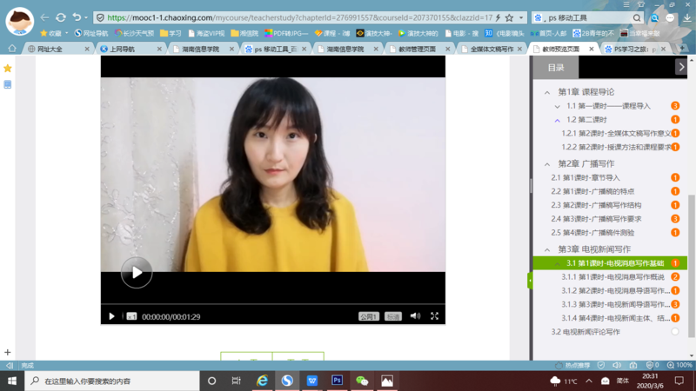Collapse the 3.1 第1课时 highlighted section
This screenshot has width=696, height=391.
coord(558,263)
